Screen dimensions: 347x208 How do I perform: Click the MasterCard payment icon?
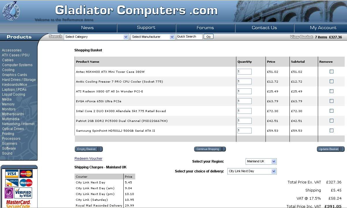tap(26, 174)
